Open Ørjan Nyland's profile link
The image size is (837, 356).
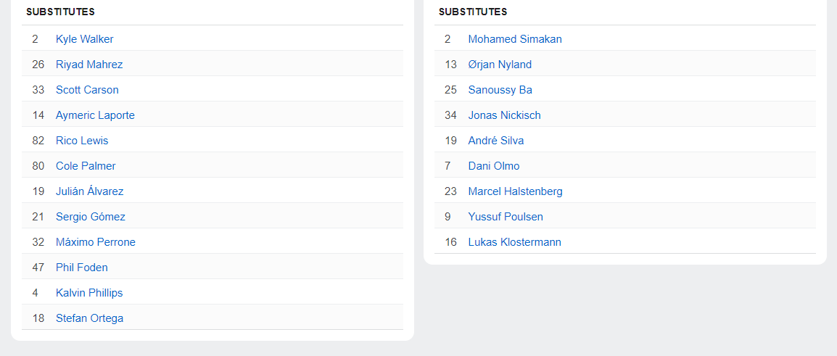[x=500, y=65]
